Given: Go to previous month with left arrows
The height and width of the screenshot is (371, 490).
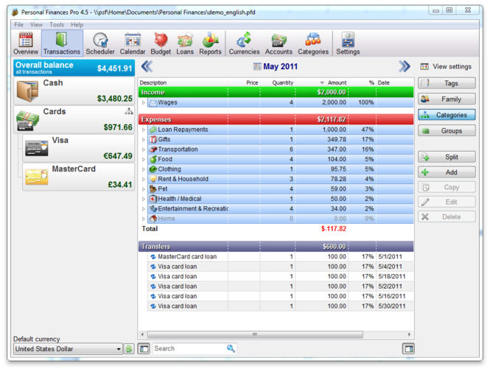Looking at the screenshot, I should pos(147,66).
